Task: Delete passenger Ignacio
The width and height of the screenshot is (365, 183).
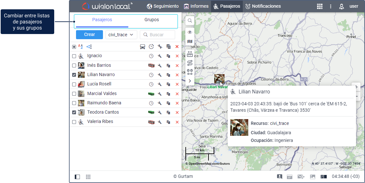Action: click(x=177, y=56)
